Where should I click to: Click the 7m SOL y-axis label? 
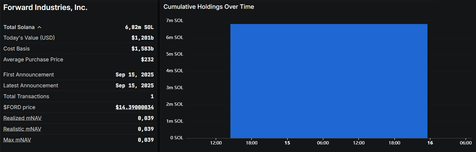coord(174,21)
